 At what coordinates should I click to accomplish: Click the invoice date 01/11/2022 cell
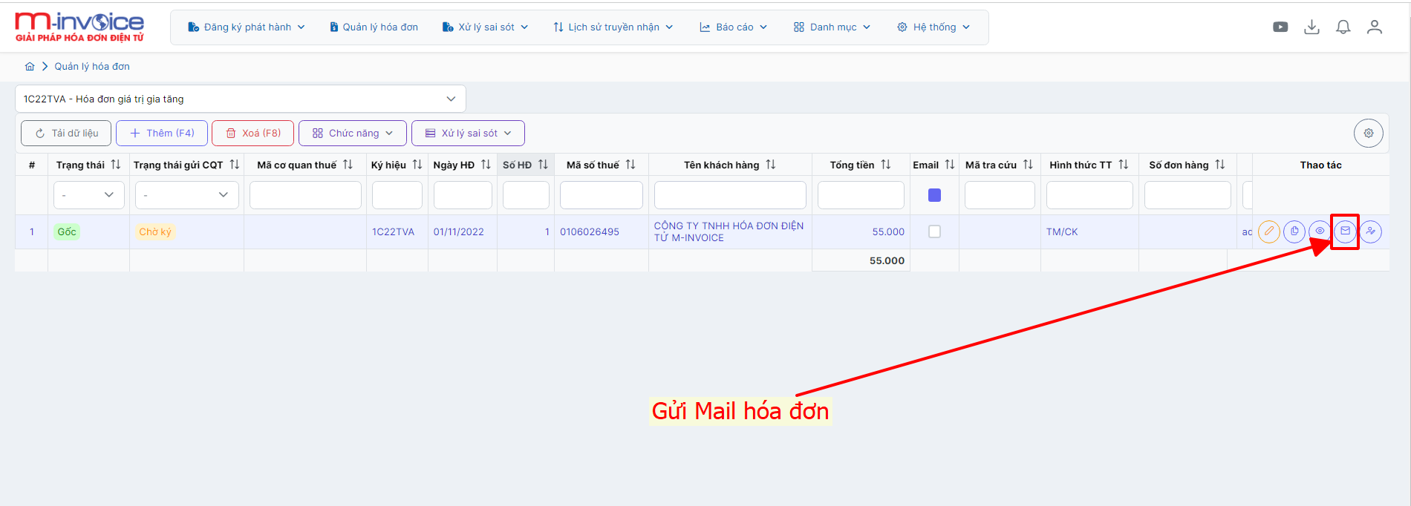(459, 231)
